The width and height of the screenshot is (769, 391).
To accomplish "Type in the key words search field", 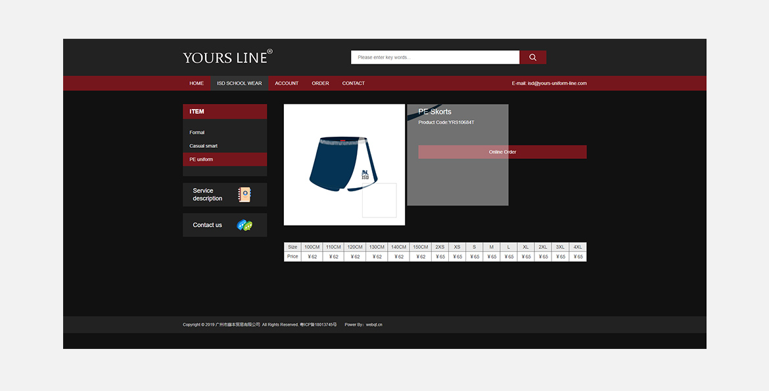I will point(434,57).
